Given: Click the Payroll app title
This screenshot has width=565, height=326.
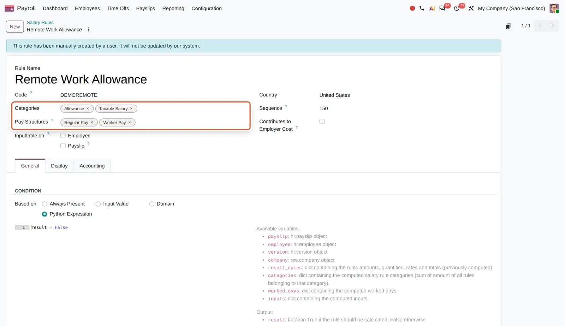Looking at the screenshot, I should 26,8.
